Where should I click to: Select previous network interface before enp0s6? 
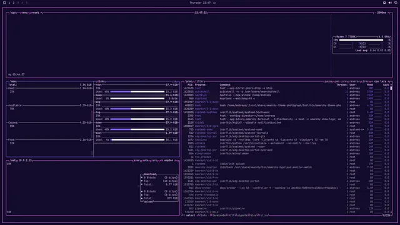click(161, 161)
